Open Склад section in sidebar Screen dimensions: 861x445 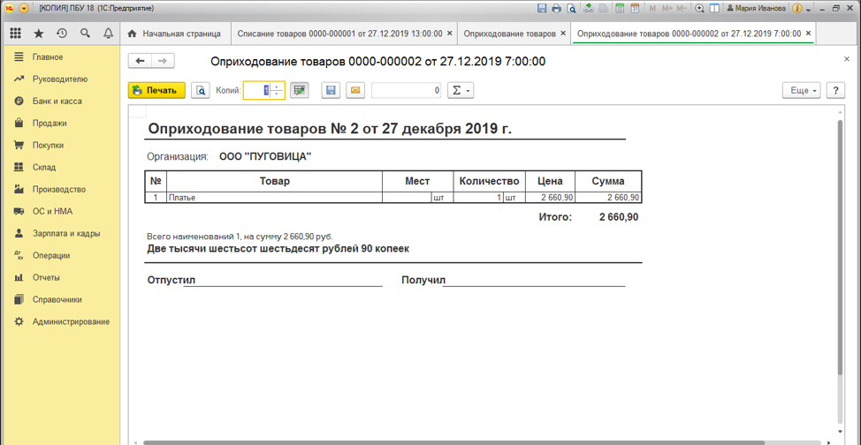(44, 167)
